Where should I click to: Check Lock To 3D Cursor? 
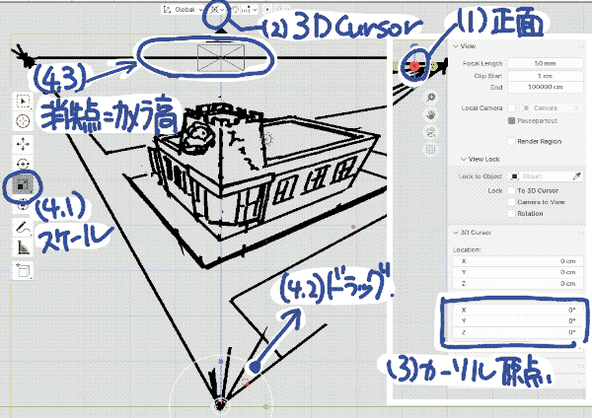(x=511, y=190)
